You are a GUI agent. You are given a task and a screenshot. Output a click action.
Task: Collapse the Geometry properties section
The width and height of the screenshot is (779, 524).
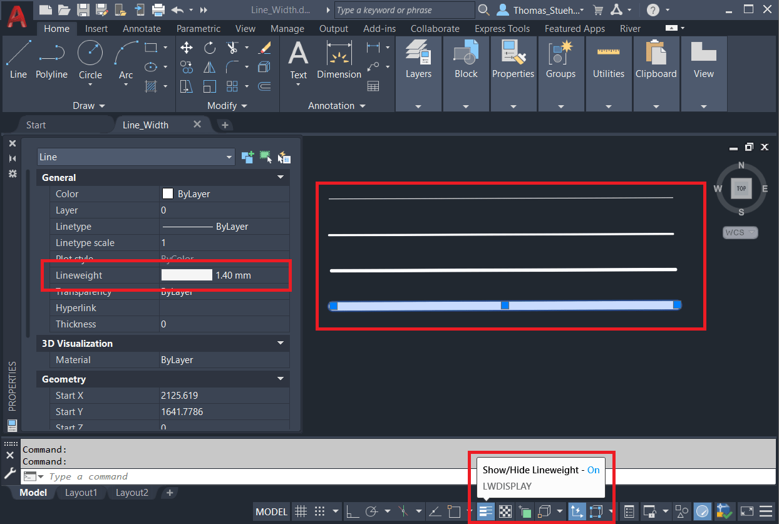281,379
